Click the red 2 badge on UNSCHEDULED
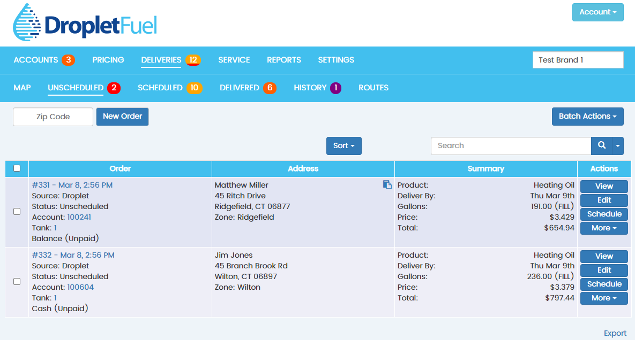The image size is (635, 340). pos(114,88)
